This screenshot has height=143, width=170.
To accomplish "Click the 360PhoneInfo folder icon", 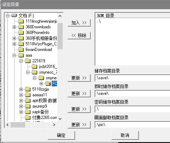I will point(21,33).
